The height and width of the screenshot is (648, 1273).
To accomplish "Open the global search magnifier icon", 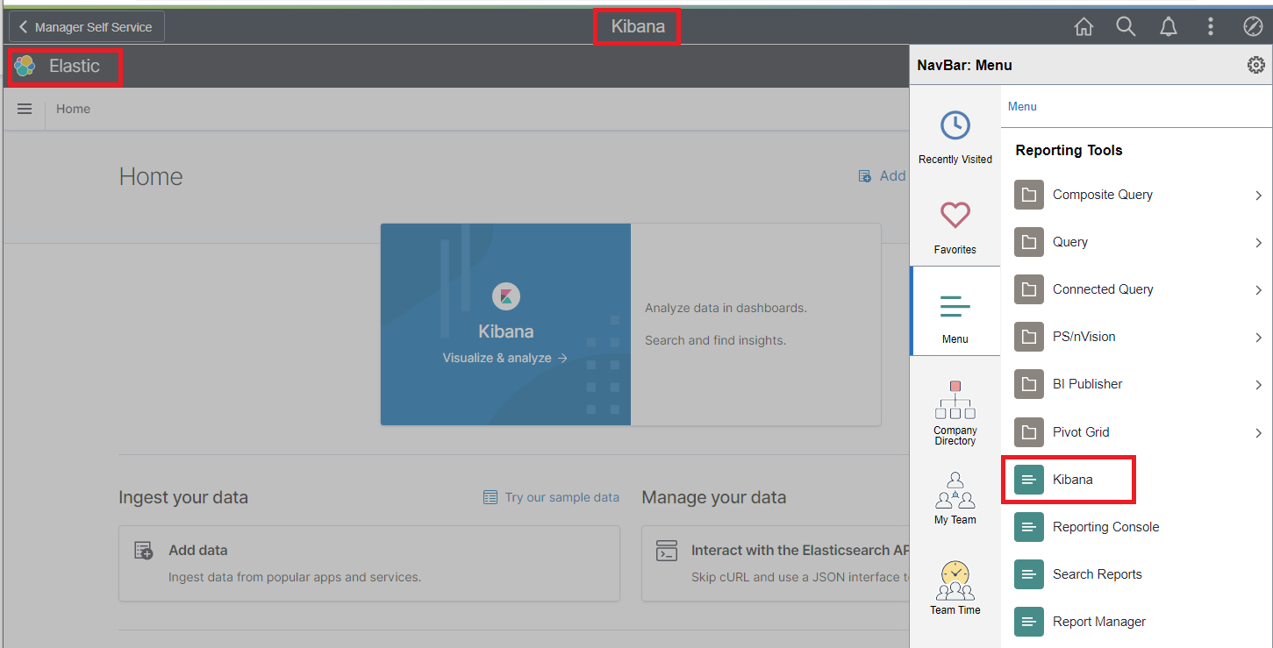I will click(1126, 27).
